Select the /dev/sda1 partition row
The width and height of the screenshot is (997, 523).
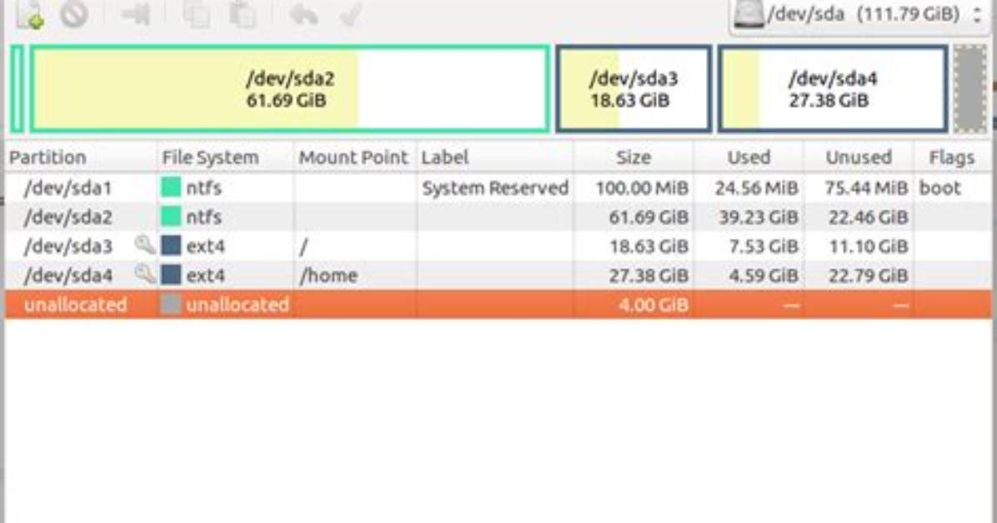tap(499, 188)
